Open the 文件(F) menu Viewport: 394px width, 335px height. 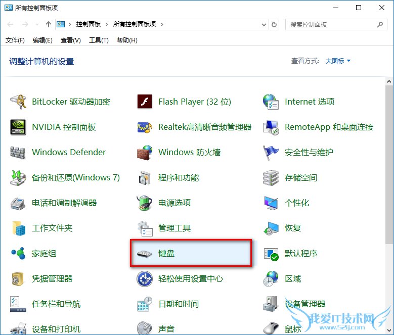point(15,40)
